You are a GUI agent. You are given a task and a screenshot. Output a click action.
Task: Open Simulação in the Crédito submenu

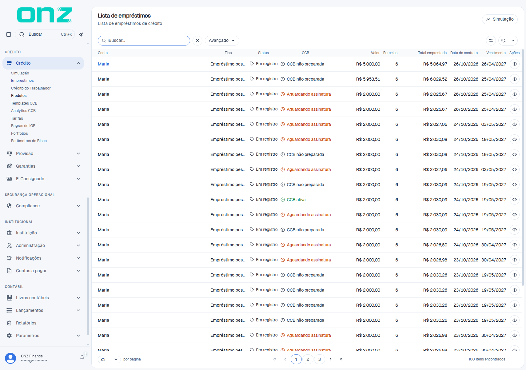pyautogui.click(x=20, y=73)
